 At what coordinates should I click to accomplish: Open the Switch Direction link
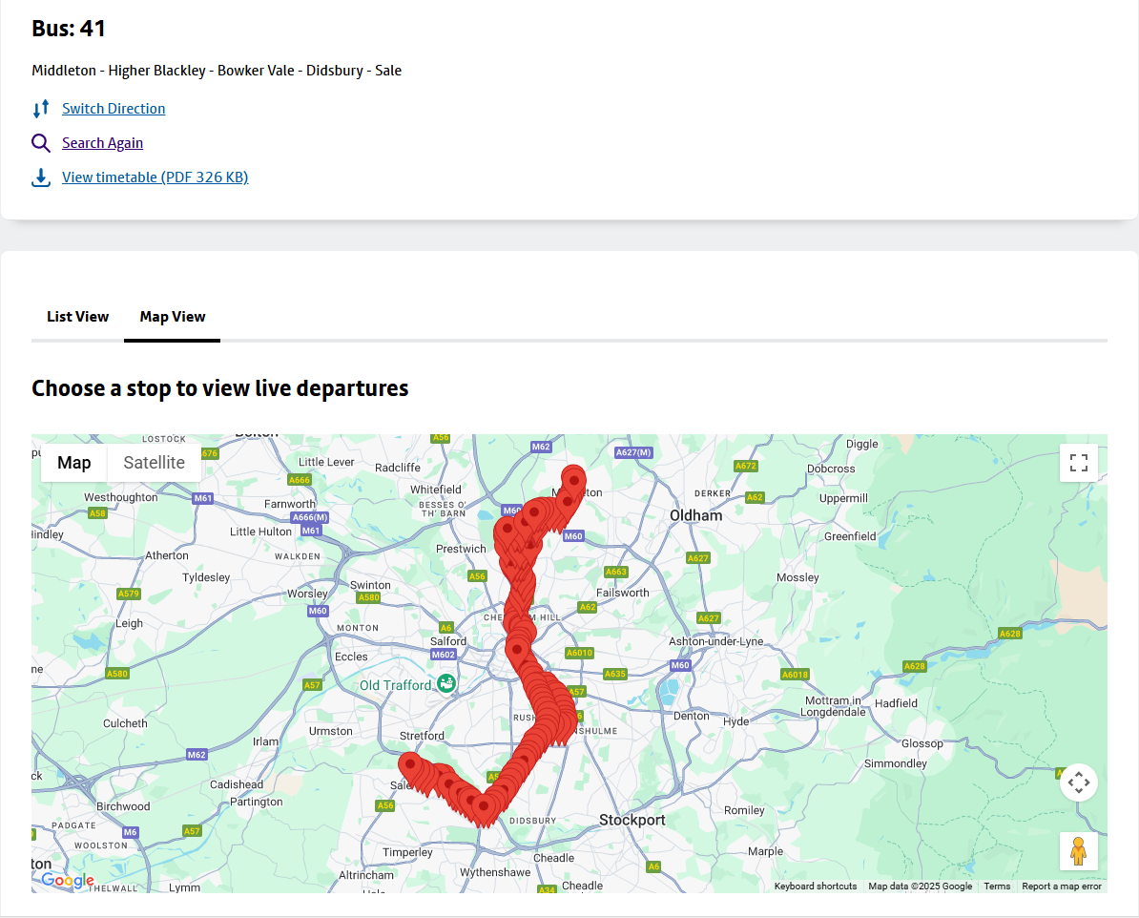114,108
